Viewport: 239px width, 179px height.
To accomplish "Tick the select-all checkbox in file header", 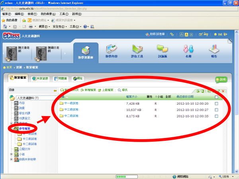I will coord(216,97).
